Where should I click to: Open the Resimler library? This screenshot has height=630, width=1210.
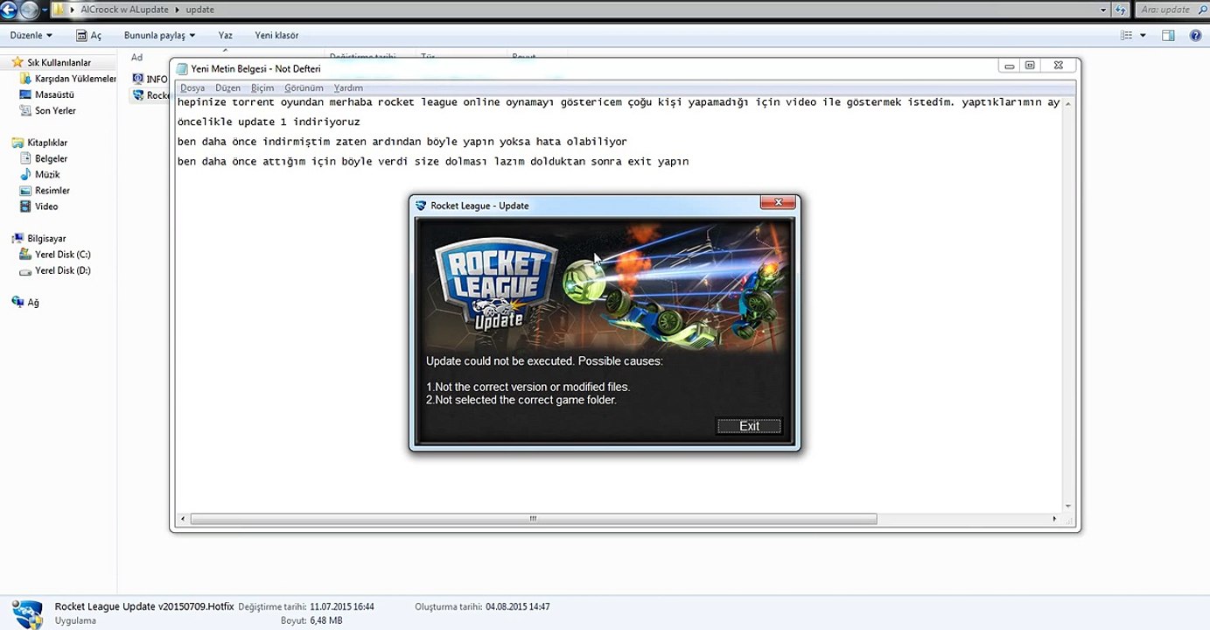pos(52,190)
